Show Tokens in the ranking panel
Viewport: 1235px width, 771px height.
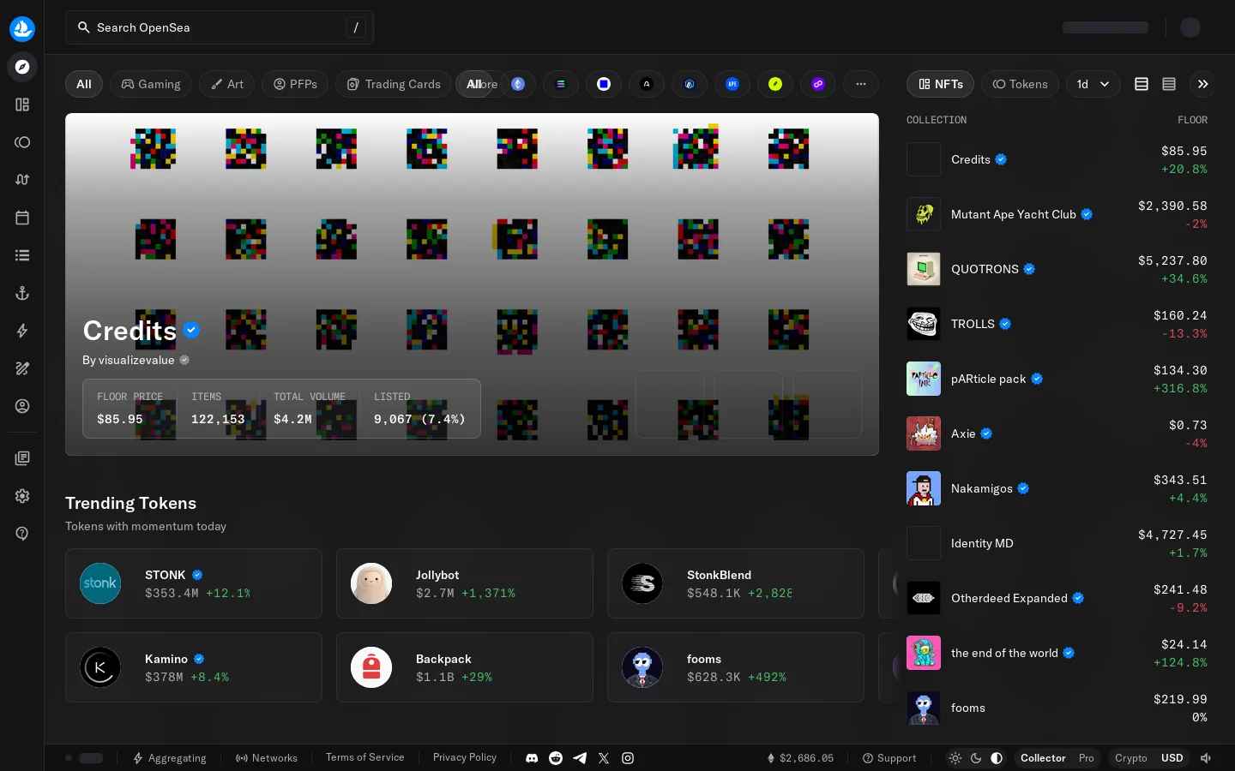[x=1020, y=84]
